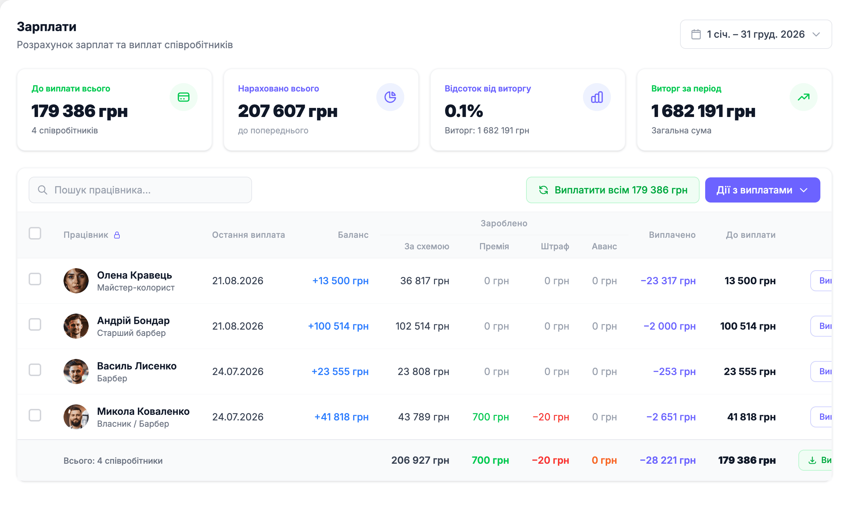Open Андрій Бондар avatar photo

click(x=76, y=326)
